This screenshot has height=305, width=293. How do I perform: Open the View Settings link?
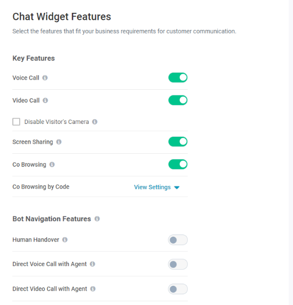click(x=152, y=187)
